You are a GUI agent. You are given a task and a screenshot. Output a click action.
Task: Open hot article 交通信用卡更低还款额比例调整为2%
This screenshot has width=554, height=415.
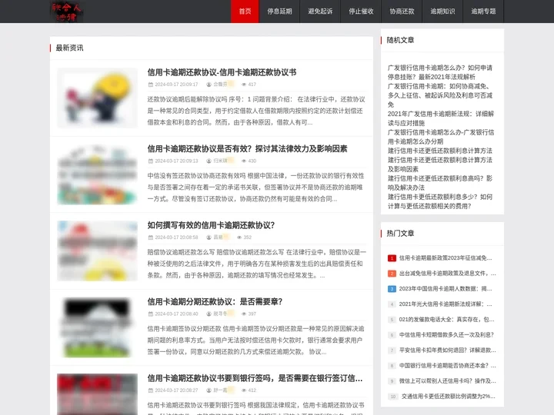click(x=449, y=397)
